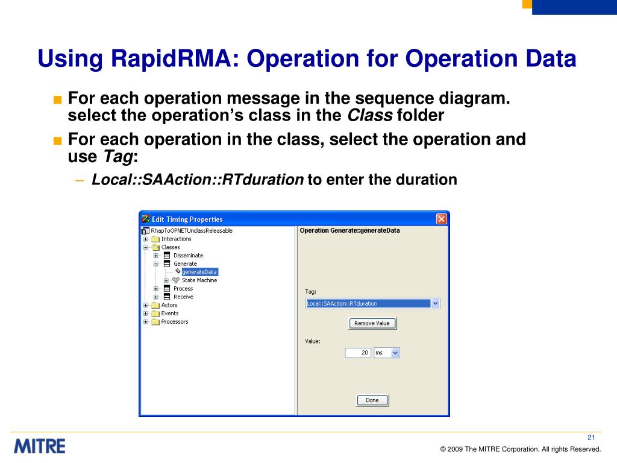
Task: Select the Actors folder label
Action: pos(169,305)
